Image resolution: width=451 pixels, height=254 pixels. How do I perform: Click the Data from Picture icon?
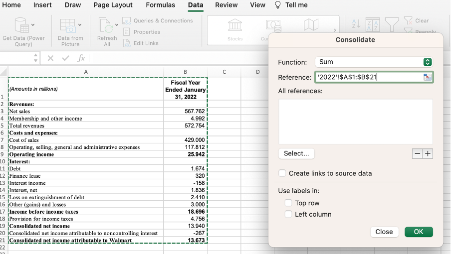point(67,25)
